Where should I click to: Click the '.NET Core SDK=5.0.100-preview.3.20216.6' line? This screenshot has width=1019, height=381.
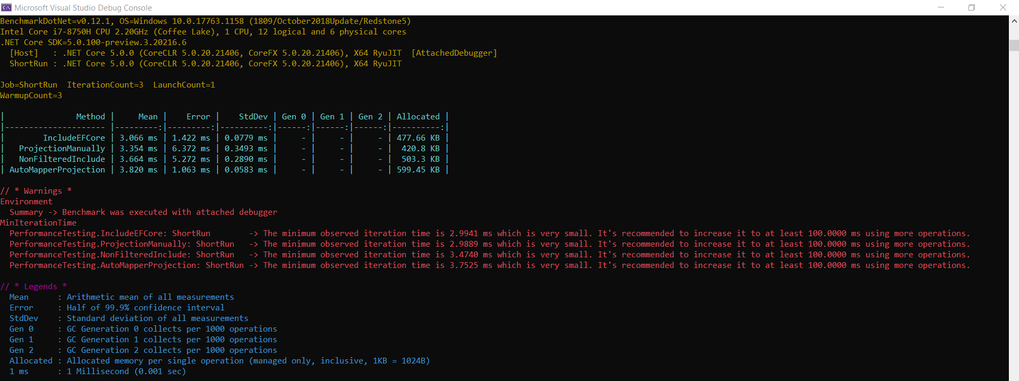click(x=94, y=42)
